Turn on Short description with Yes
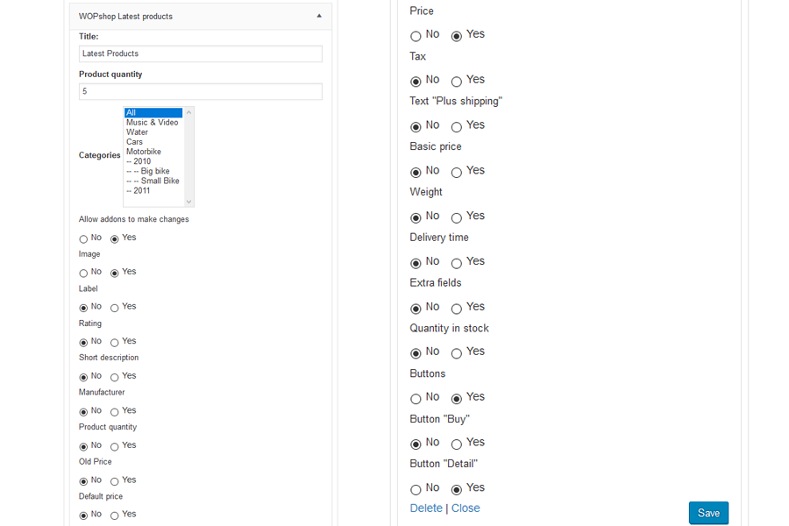 pos(115,378)
